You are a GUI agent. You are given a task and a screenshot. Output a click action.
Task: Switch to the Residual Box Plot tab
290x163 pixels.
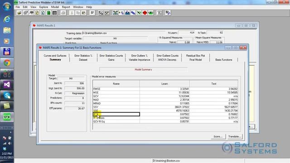tap(195, 56)
